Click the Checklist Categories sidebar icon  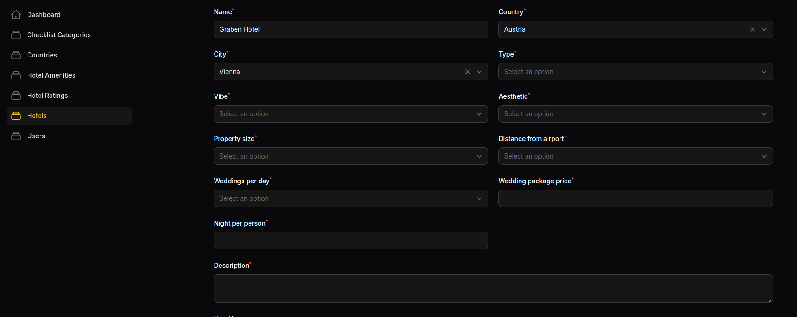tap(16, 35)
